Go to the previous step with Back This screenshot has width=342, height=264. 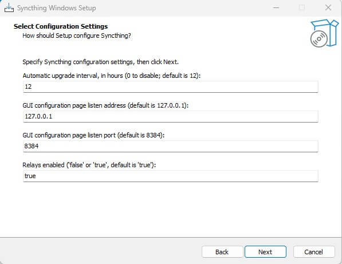click(x=222, y=252)
